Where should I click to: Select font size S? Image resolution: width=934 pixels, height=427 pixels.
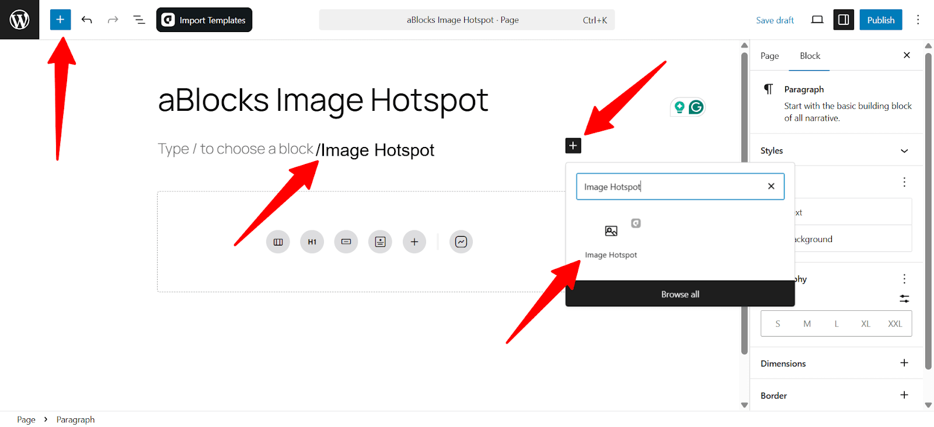tap(778, 324)
